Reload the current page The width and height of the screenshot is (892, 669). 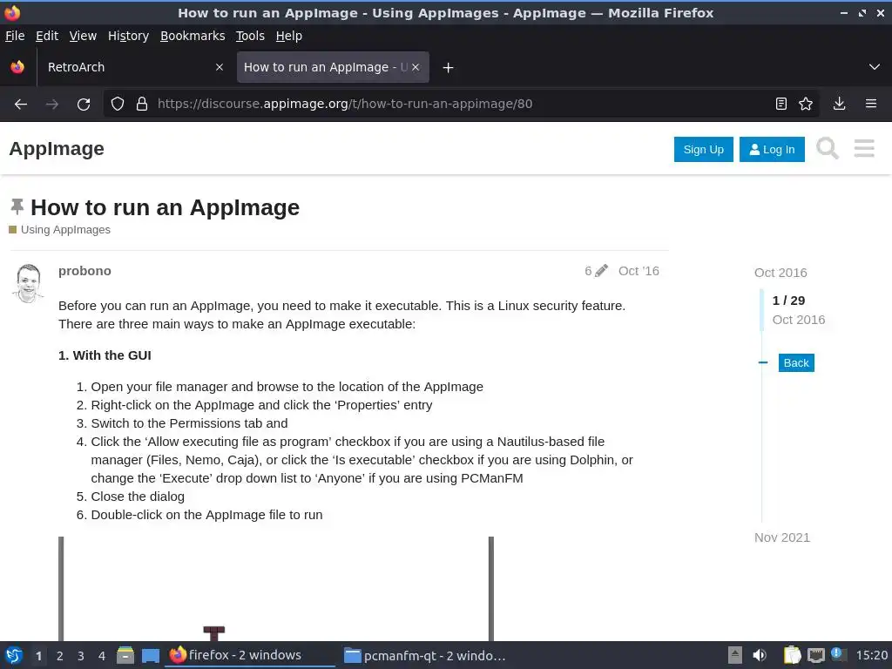(x=84, y=105)
